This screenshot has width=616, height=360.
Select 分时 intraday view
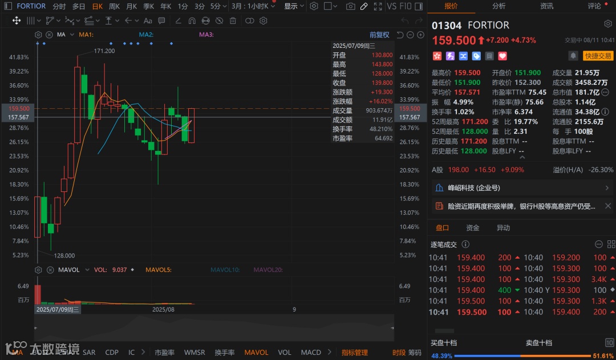tap(59, 6)
